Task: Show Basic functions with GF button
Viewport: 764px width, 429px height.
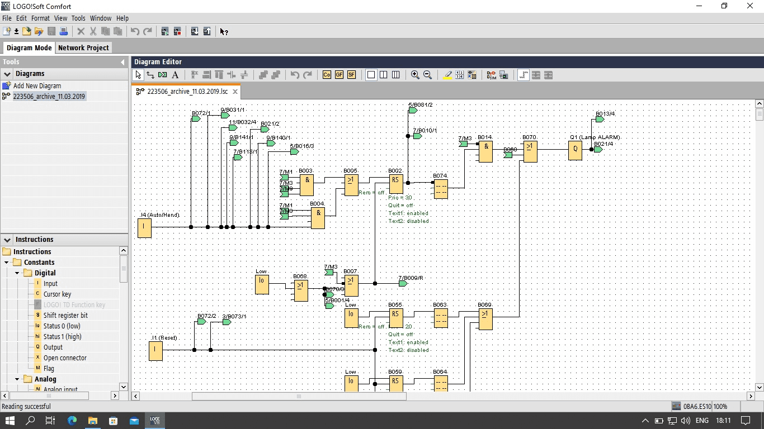Action: pyautogui.click(x=339, y=75)
